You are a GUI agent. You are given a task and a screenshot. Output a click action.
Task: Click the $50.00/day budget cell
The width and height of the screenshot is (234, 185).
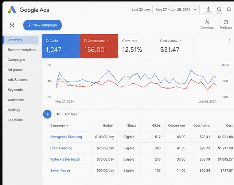(x=105, y=170)
